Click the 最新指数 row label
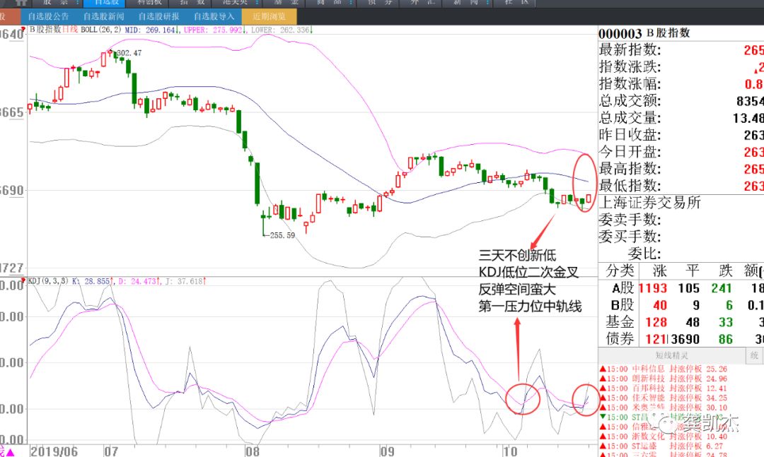 point(630,49)
